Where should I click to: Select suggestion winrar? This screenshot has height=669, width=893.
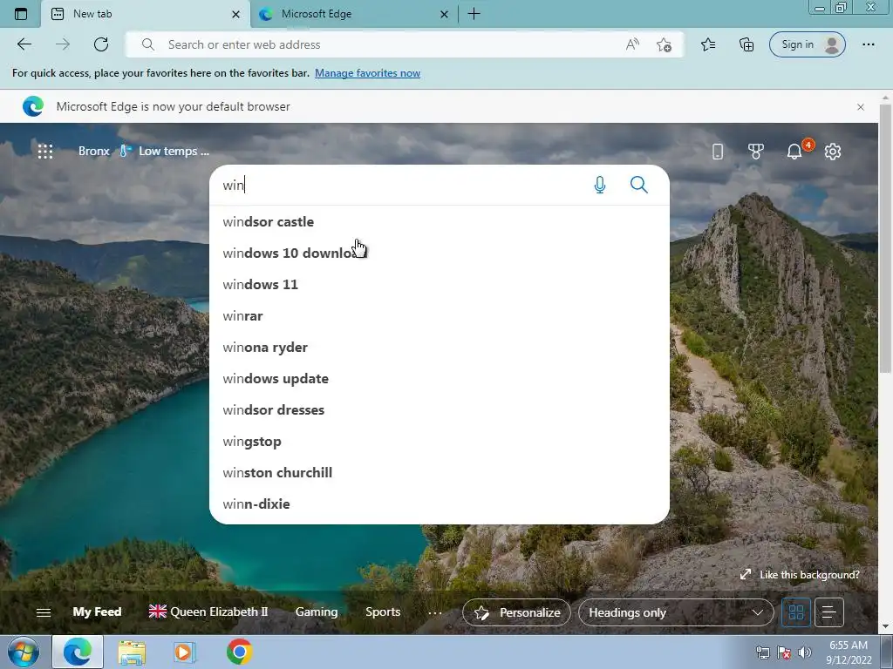point(440,315)
